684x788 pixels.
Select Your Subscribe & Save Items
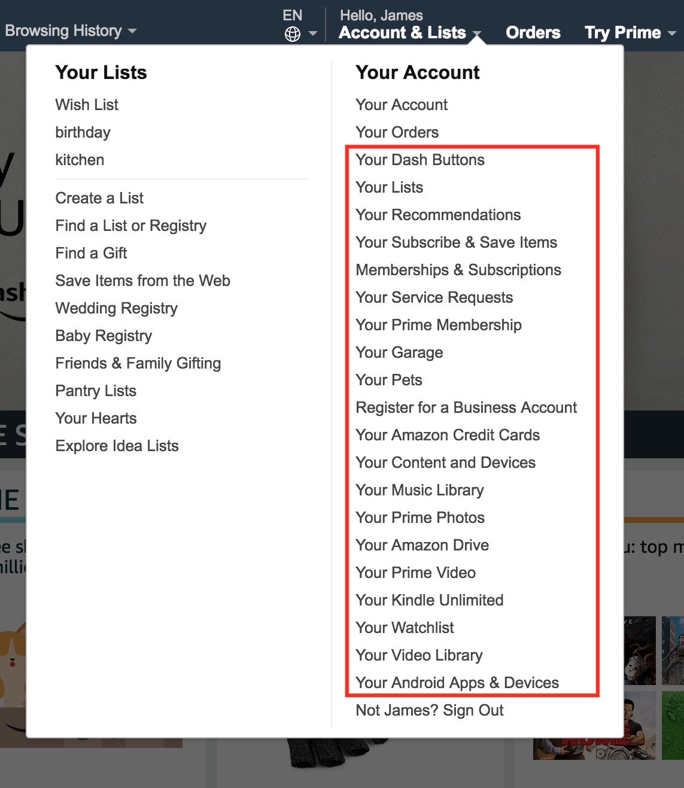click(x=456, y=242)
